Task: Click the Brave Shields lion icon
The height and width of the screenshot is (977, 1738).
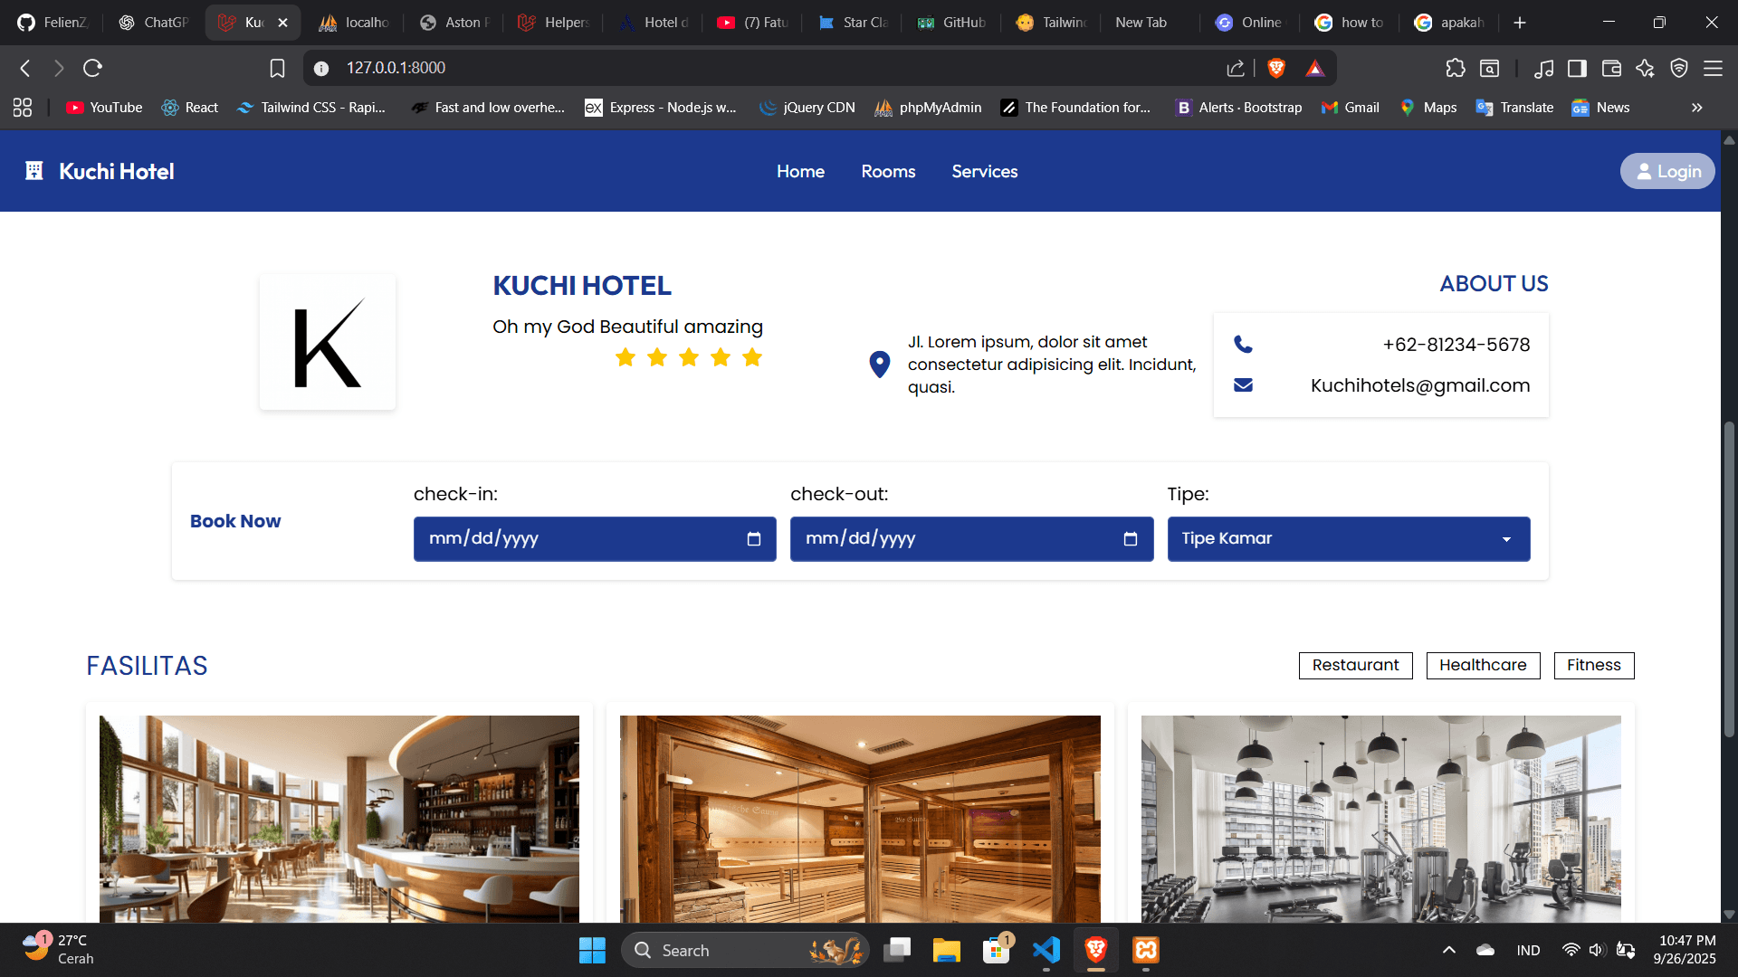Action: tap(1276, 68)
